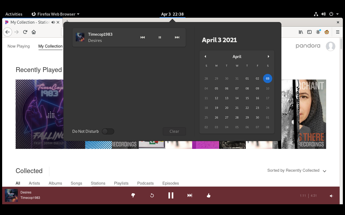The width and height of the screenshot is (345, 215).
Task: Skip to next song in Pandora bar
Action: click(x=190, y=195)
